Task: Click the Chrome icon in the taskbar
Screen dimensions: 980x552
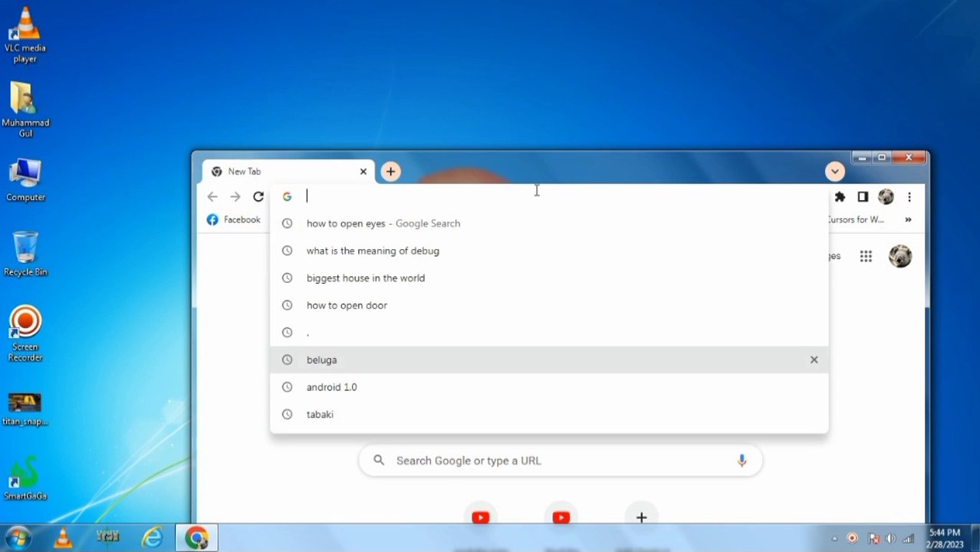Action: [197, 537]
